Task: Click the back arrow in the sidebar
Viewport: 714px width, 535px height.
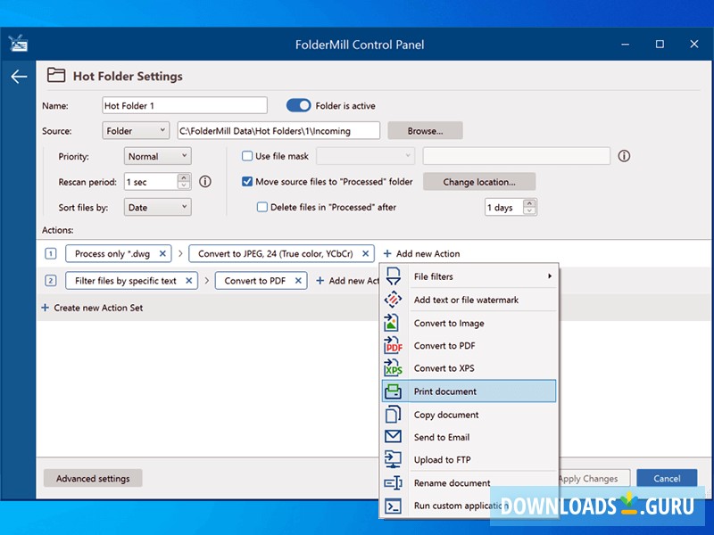Action: click(19, 77)
